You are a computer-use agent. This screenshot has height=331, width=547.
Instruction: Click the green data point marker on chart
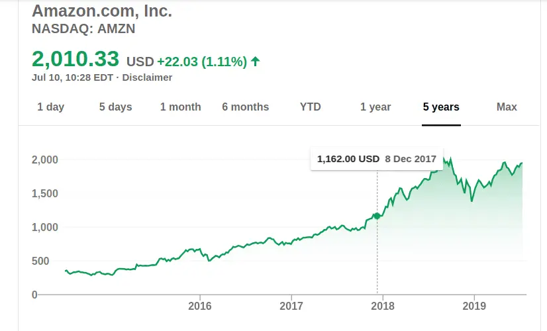[377, 216]
